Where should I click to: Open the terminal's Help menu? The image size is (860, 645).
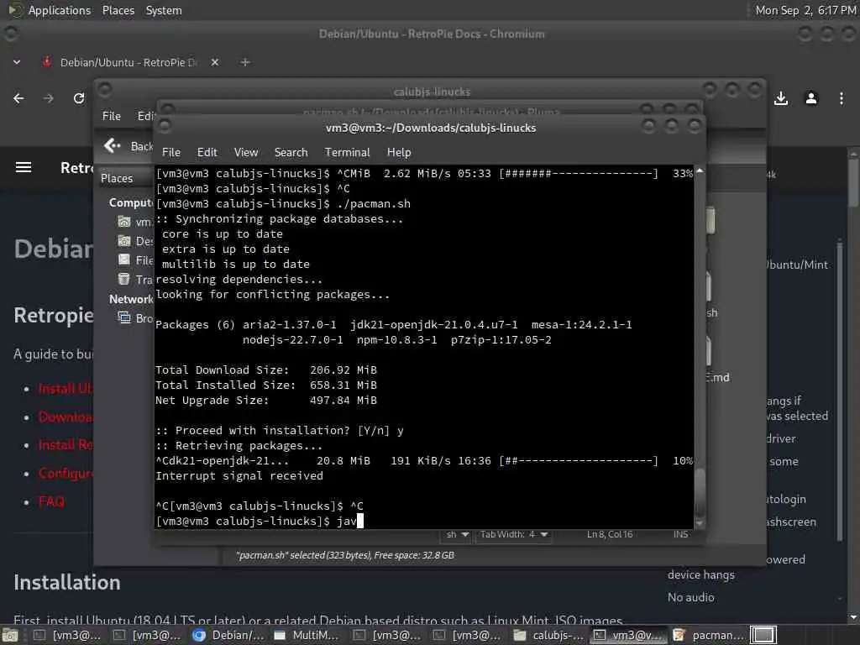399,153
